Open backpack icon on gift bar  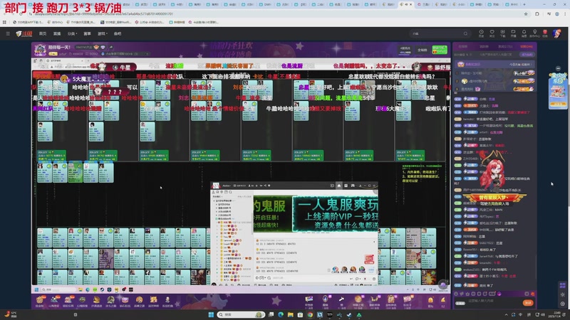coord(430,301)
